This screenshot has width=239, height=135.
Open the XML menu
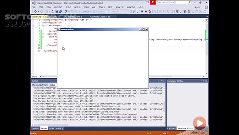click(x=94, y=7)
